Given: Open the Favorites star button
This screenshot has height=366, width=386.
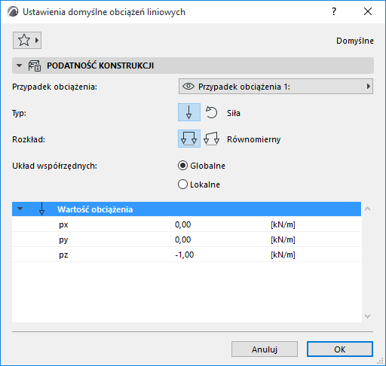Looking at the screenshot, I should tap(27, 40).
